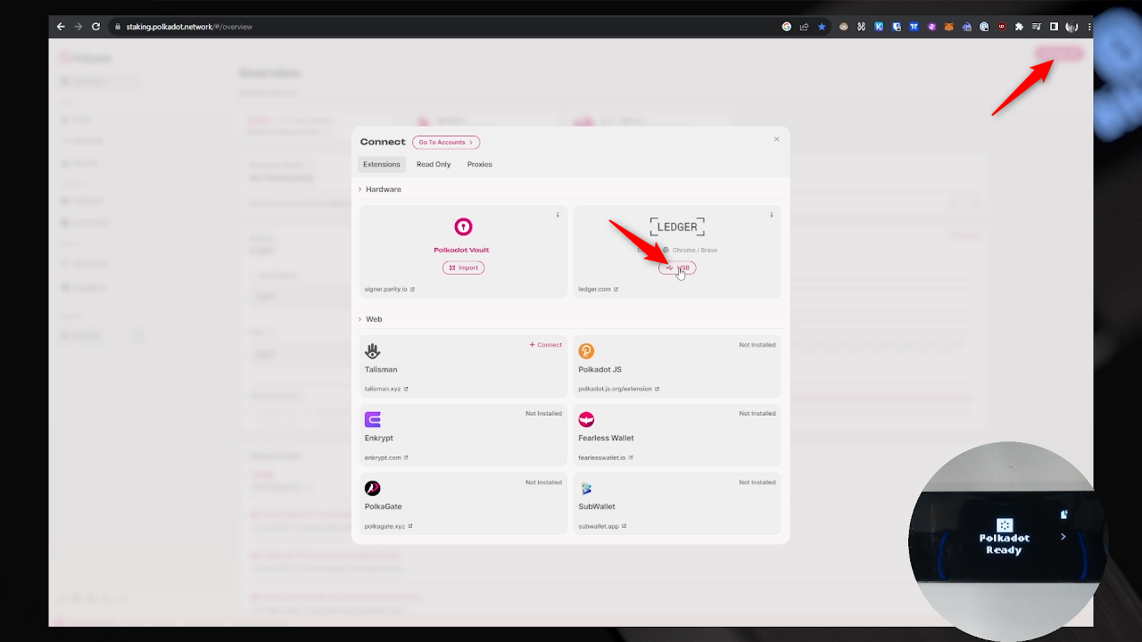
Task: Click the Chrome / Brave label
Action: point(695,251)
